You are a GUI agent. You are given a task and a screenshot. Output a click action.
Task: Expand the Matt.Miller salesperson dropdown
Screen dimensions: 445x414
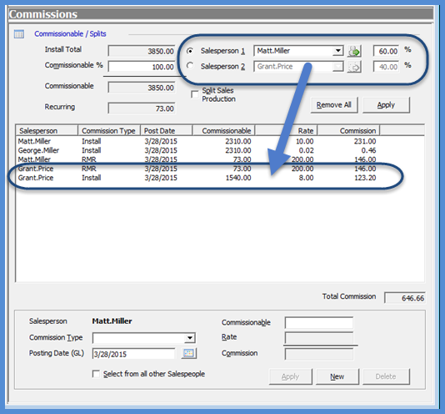337,51
